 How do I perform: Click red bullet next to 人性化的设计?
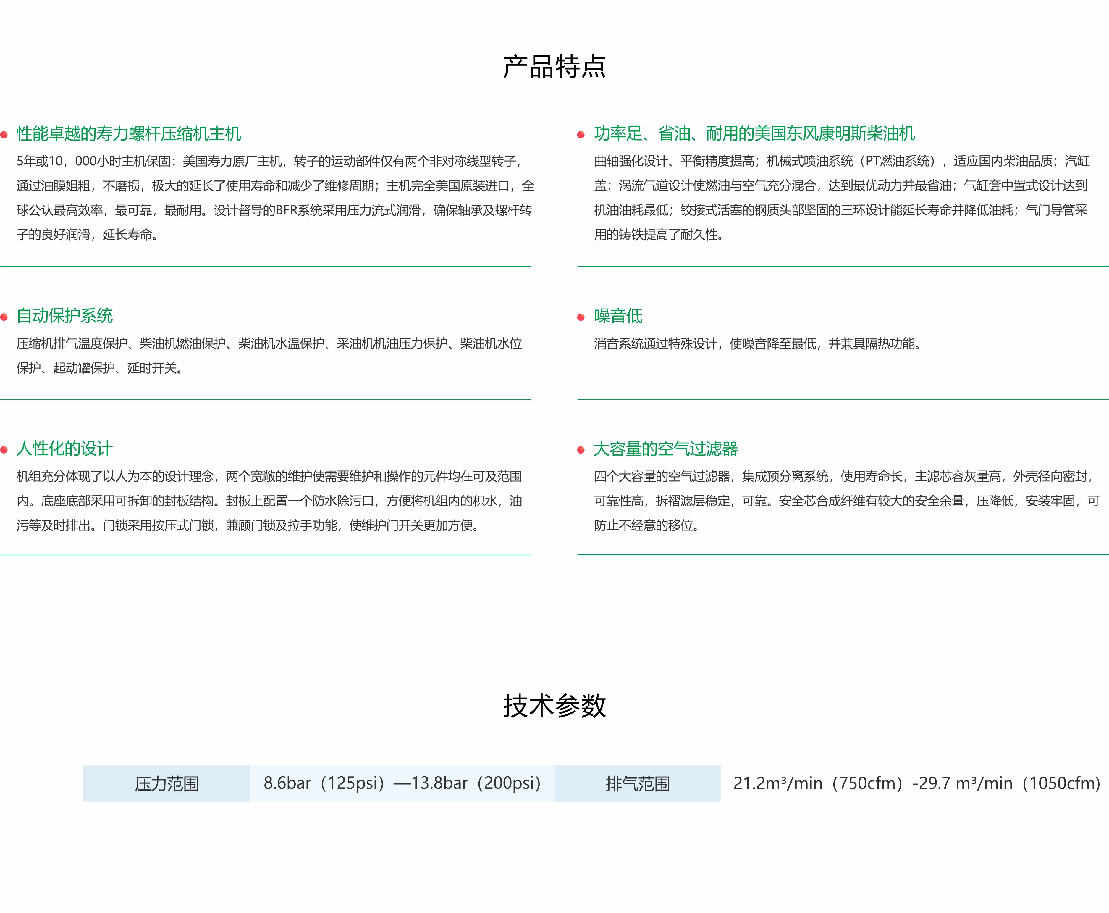(4, 450)
